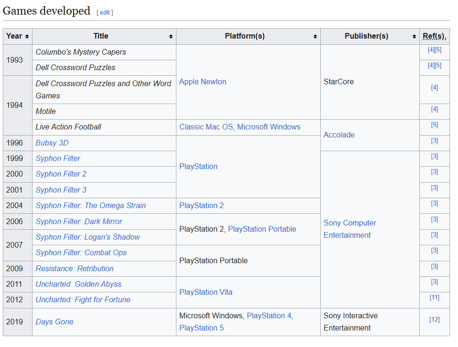The width and height of the screenshot is (458, 347).
Task: Open the PlayStation platform link
Action: coord(198,167)
